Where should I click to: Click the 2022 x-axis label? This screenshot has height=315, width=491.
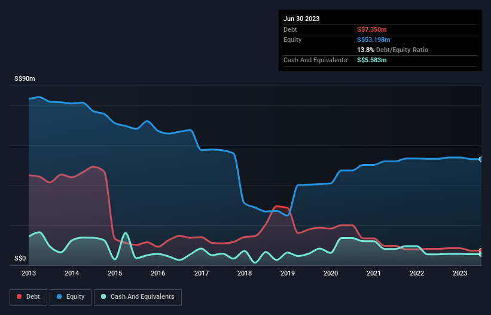417,273
